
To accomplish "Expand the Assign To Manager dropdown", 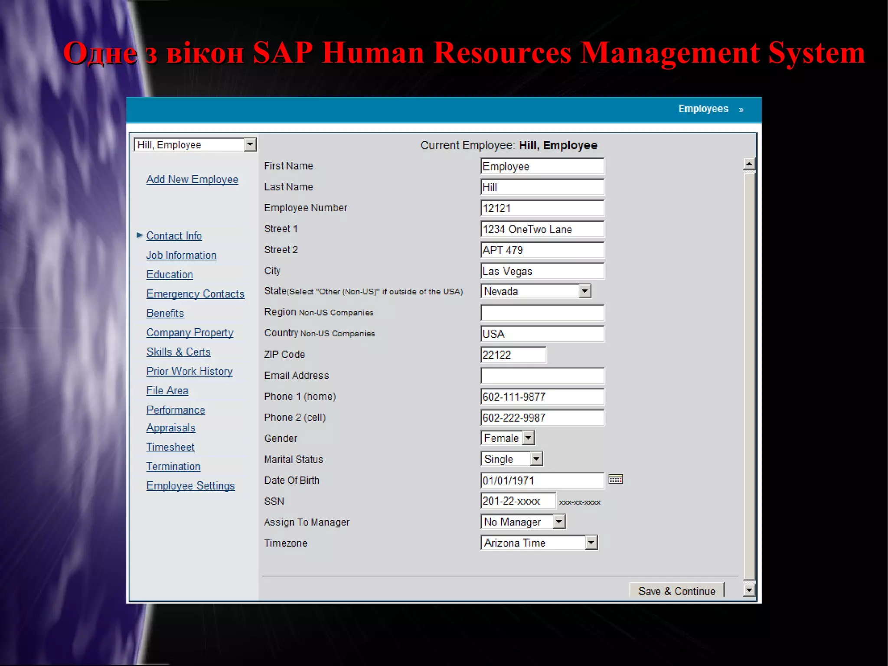I will [x=559, y=522].
